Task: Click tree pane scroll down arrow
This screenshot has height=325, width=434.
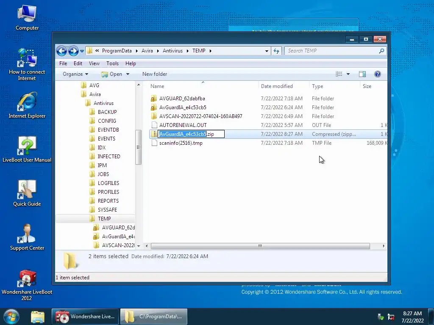Action: pos(139,246)
